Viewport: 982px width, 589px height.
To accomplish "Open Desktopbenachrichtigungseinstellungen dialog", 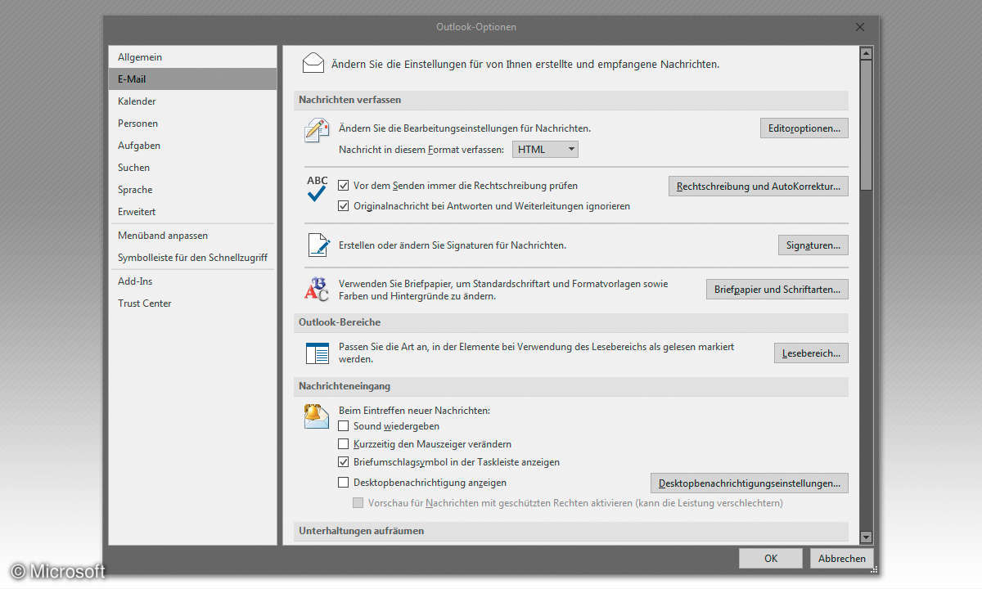I will pos(750,483).
